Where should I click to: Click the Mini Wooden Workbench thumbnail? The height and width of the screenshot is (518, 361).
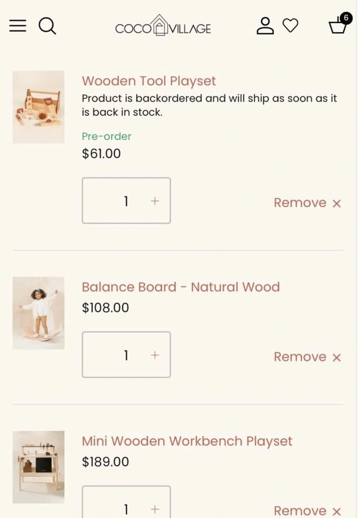tap(38, 467)
